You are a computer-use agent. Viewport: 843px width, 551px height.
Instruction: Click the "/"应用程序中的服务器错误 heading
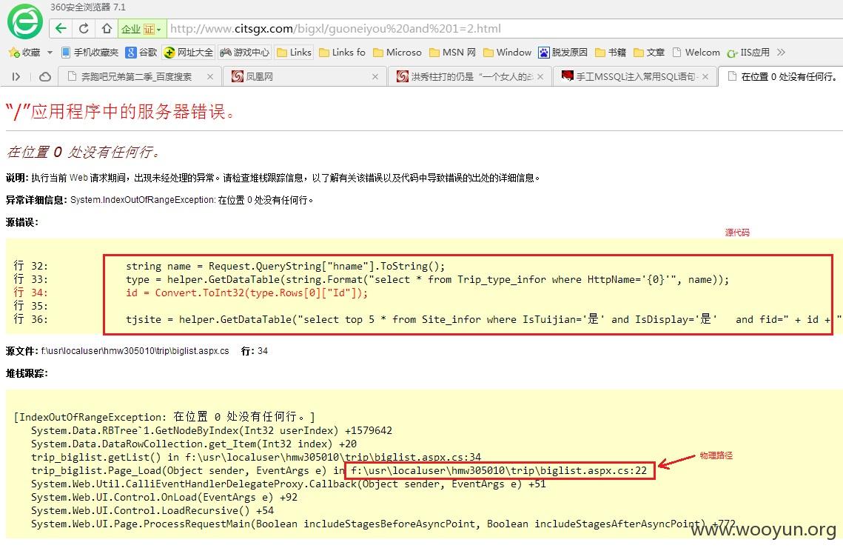click(121, 112)
